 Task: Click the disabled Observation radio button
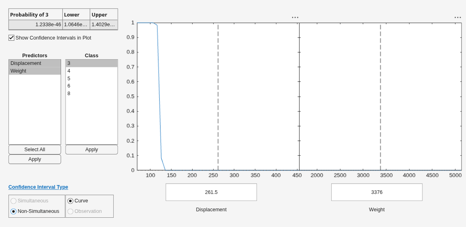tap(70, 211)
